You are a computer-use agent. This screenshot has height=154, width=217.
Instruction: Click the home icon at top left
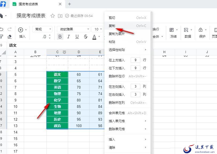[1, 16]
